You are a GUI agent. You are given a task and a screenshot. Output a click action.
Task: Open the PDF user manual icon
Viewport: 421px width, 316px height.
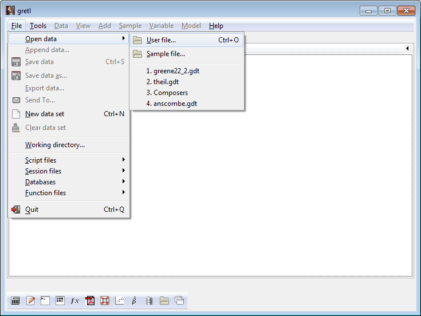click(x=90, y=301)
